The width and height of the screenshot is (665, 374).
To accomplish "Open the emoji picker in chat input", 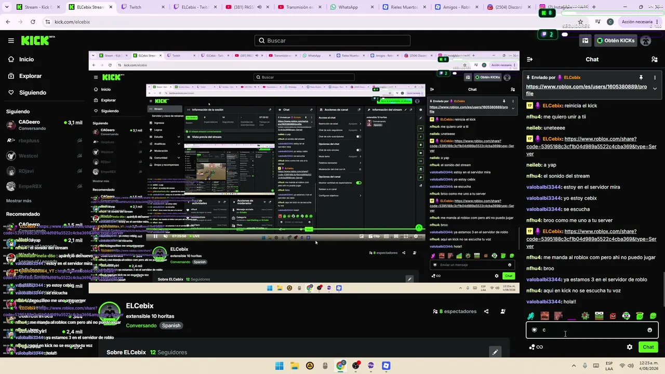I will [x=649, y=330].
